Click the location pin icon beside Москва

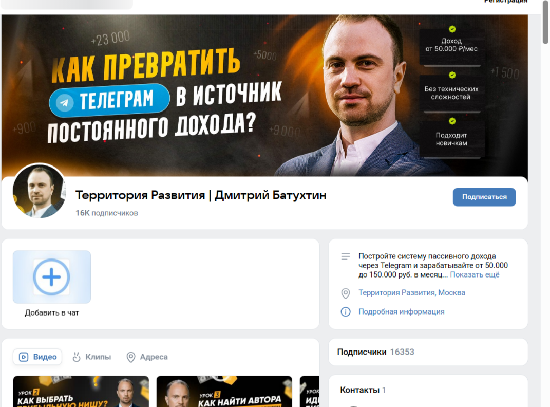[346, 293]
